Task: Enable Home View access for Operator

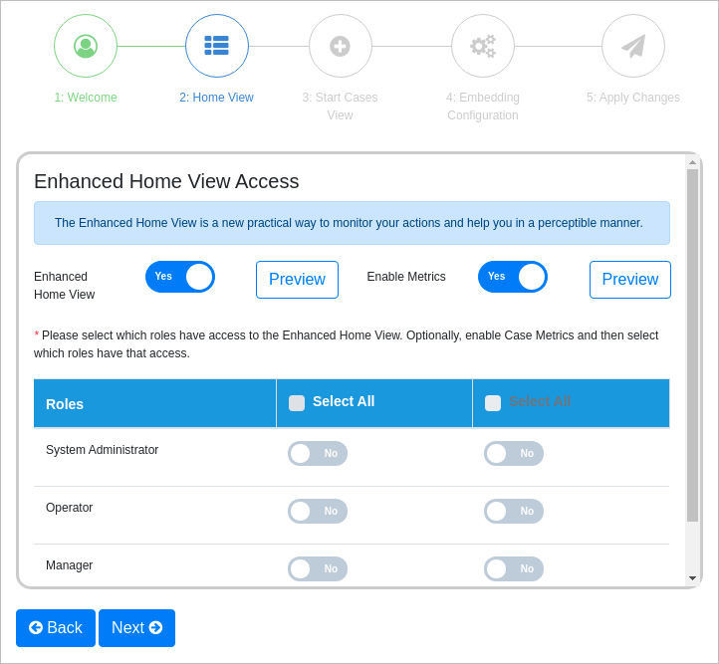Action: 318,512
